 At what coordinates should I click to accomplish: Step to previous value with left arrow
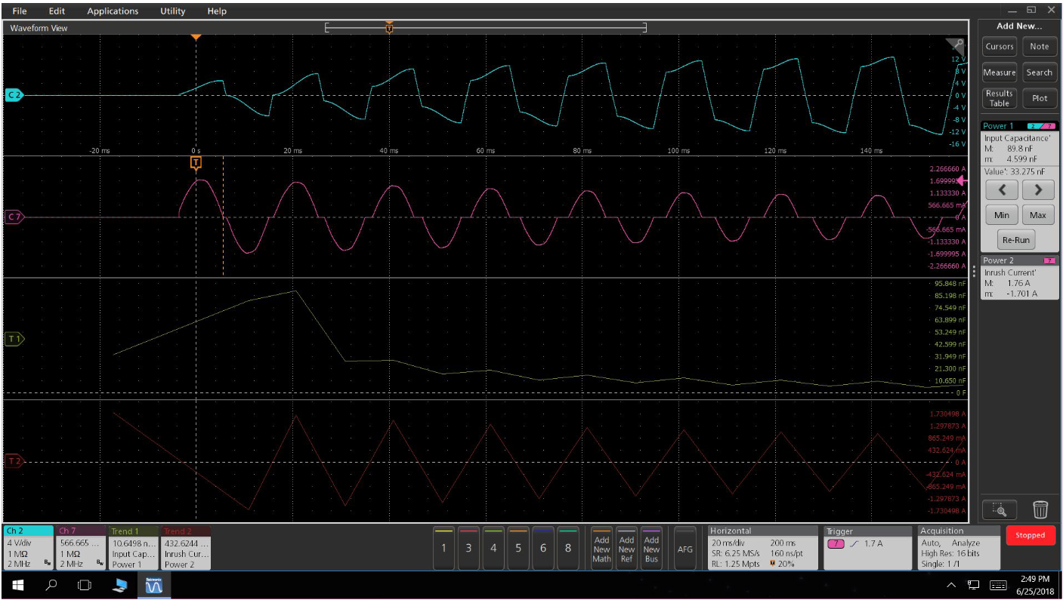pos(1001,189)
